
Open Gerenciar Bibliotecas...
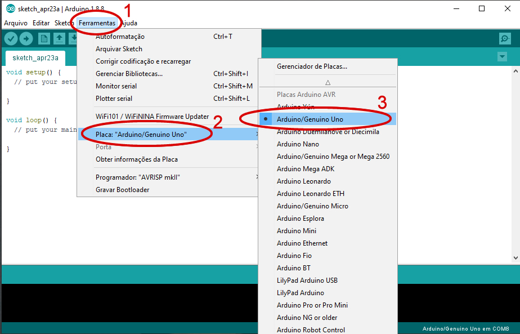point(169,74)
